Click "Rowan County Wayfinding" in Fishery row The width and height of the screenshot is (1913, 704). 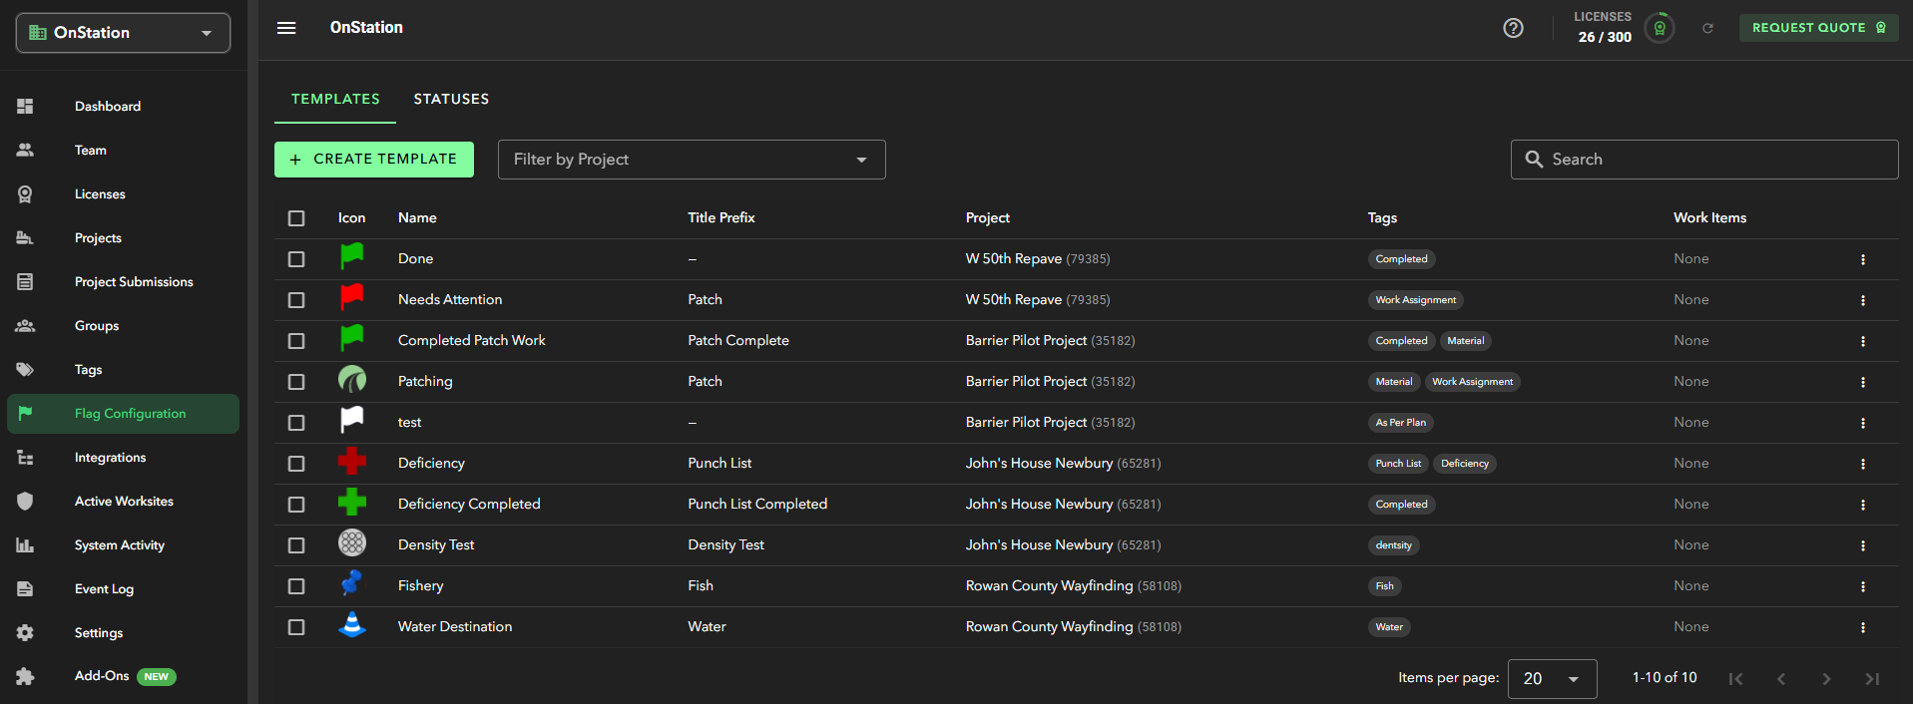[x=1049, y=585]
